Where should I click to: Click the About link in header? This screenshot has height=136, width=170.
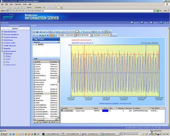tap(155, 23)
